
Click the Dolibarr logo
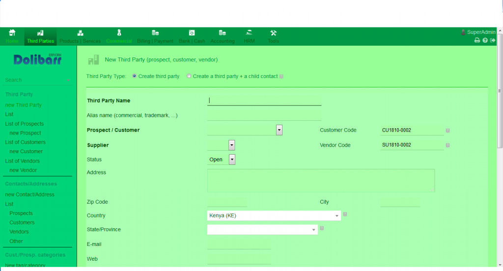pyautogui.click(x=37, y=59)
